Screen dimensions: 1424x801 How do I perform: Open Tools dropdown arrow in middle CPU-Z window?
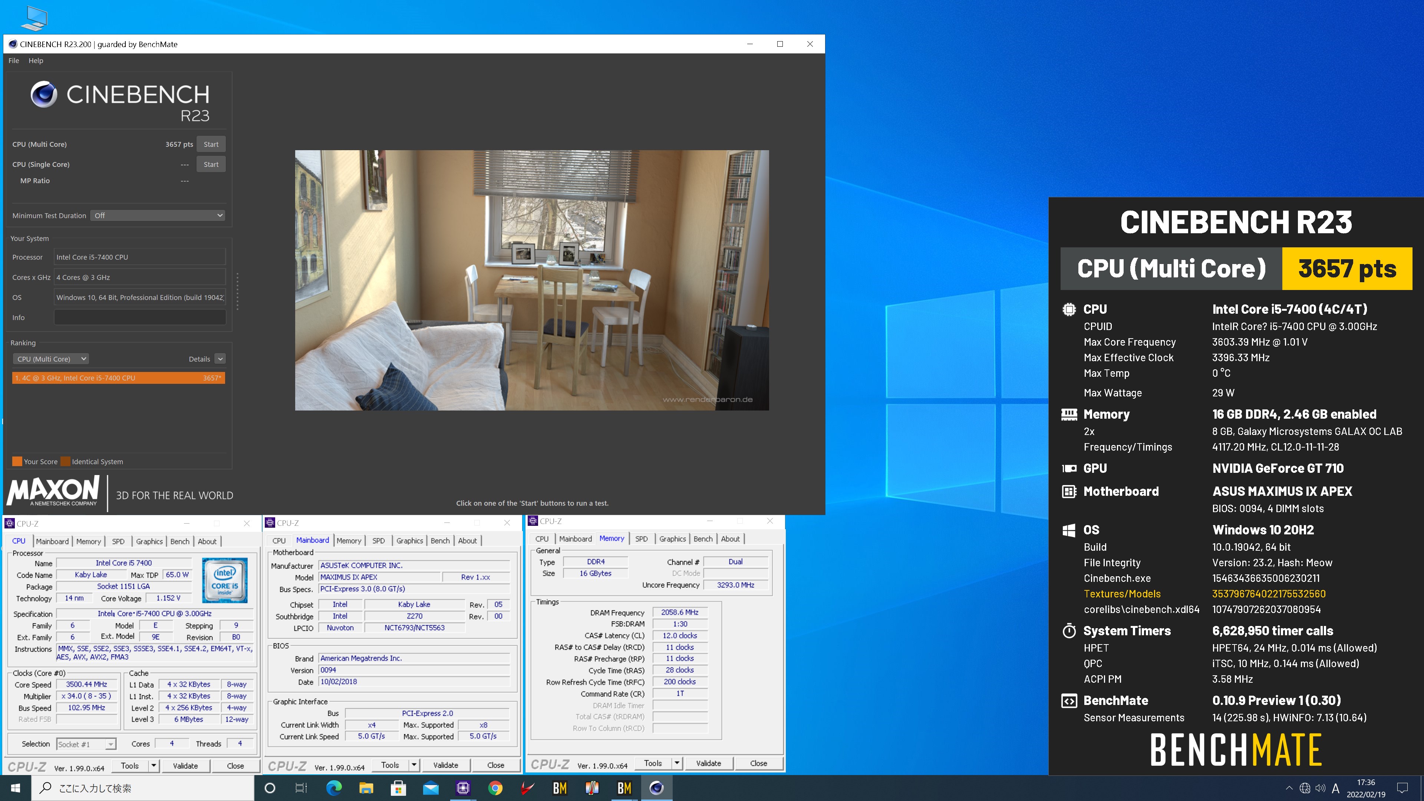414,765
